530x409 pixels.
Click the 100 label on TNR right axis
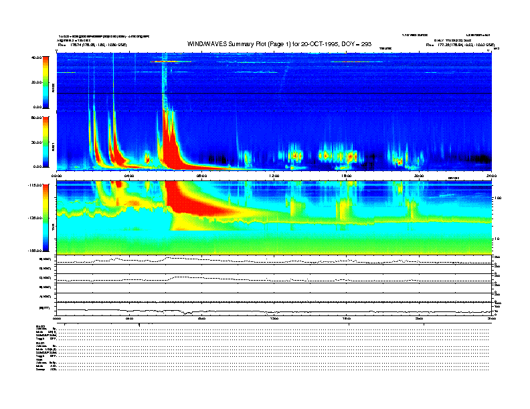(497, 198)
